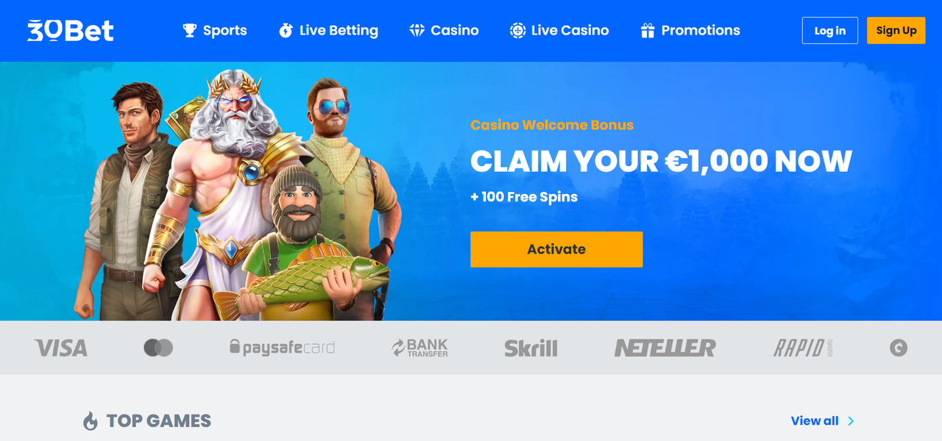Open the Live Betting menu item
This screenshot has width=942, height=441.
coord(328,30)
